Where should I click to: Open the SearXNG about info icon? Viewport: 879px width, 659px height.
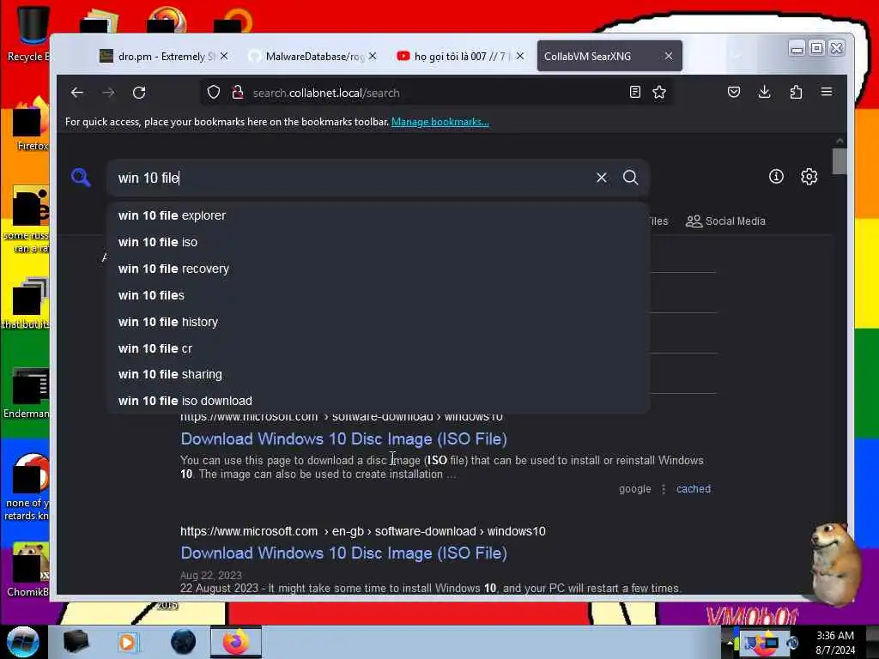pos(776,177)
